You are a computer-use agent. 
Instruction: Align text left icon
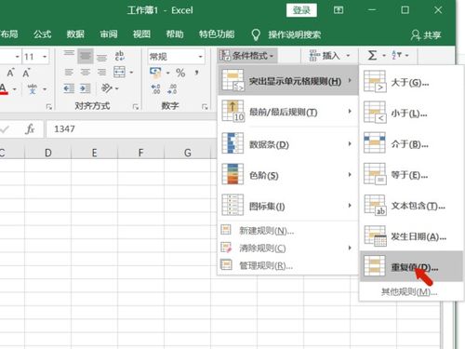69,73
